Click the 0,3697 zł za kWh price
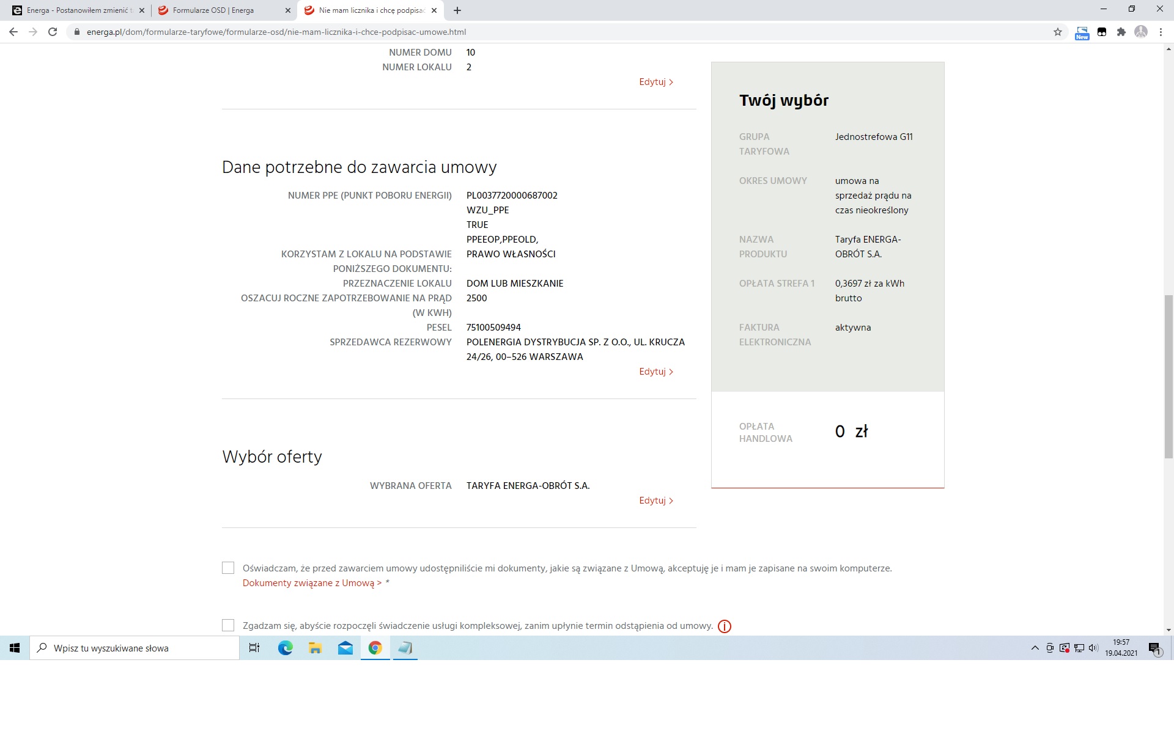This screenshot has width=1174, height=745. pos(869,291)
